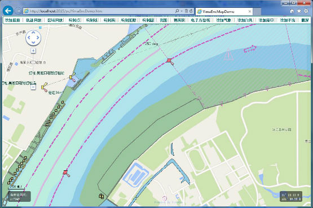
Task: Click the red buoy marker near bottom left
Action: pos(65,172)
